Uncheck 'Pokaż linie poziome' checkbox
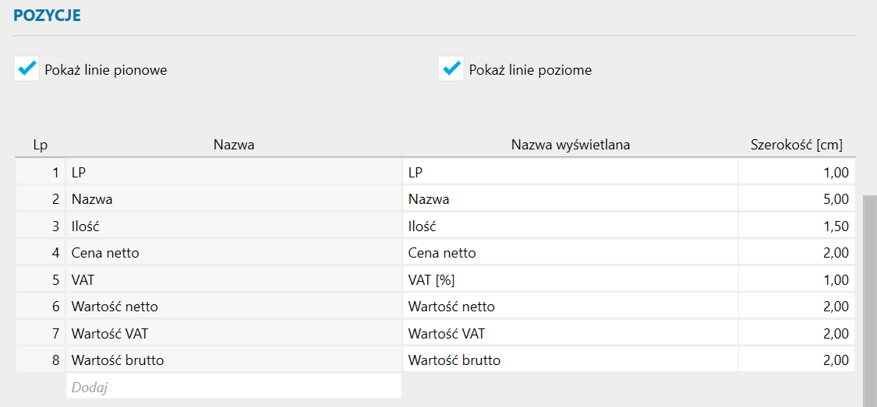The width and height of the screenshot is (877, 407). (x=451, y=69)
